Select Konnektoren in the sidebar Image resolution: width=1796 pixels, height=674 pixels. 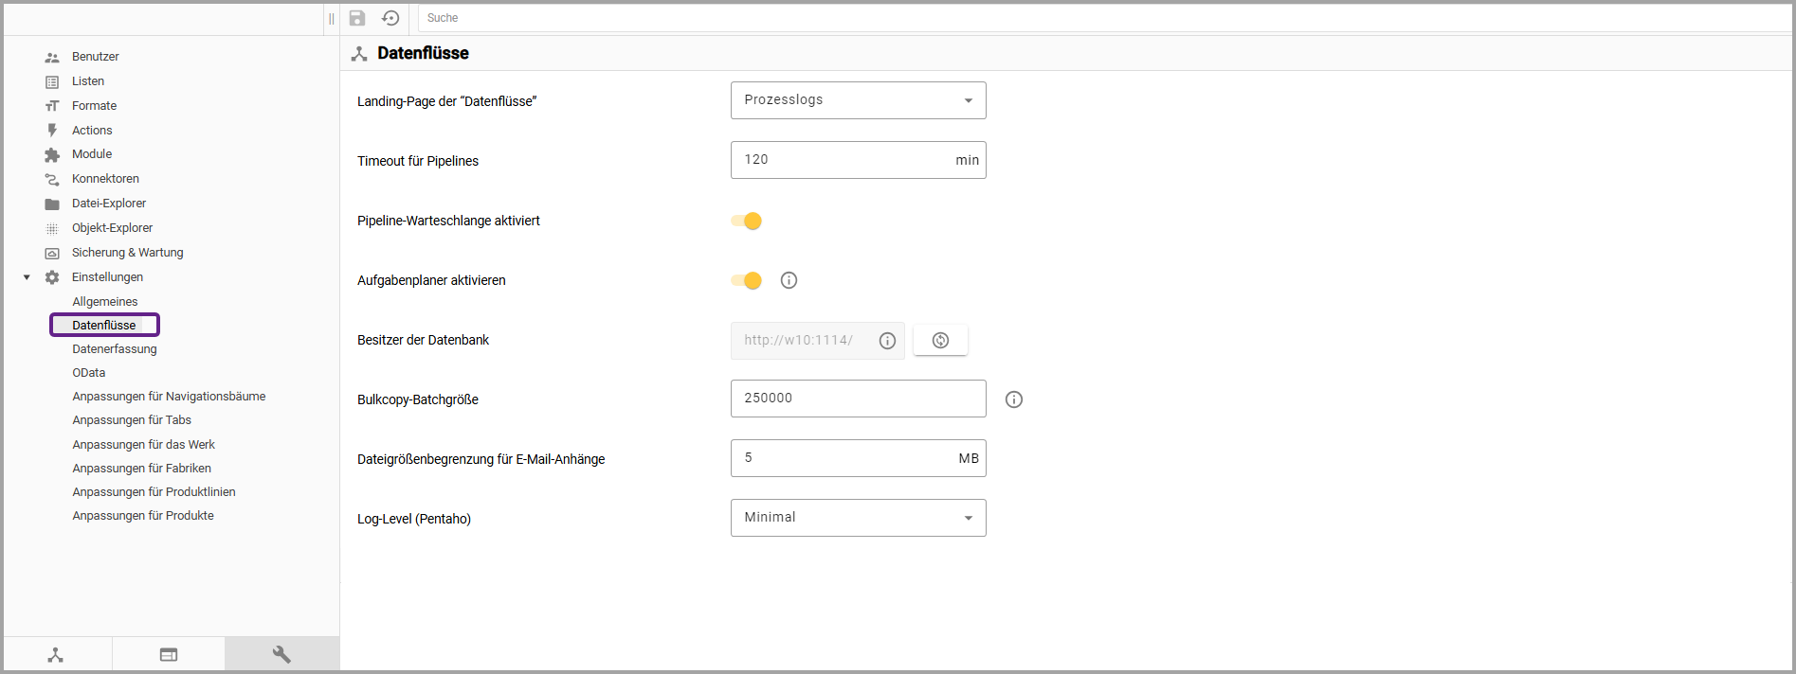(x=105, y=179)
